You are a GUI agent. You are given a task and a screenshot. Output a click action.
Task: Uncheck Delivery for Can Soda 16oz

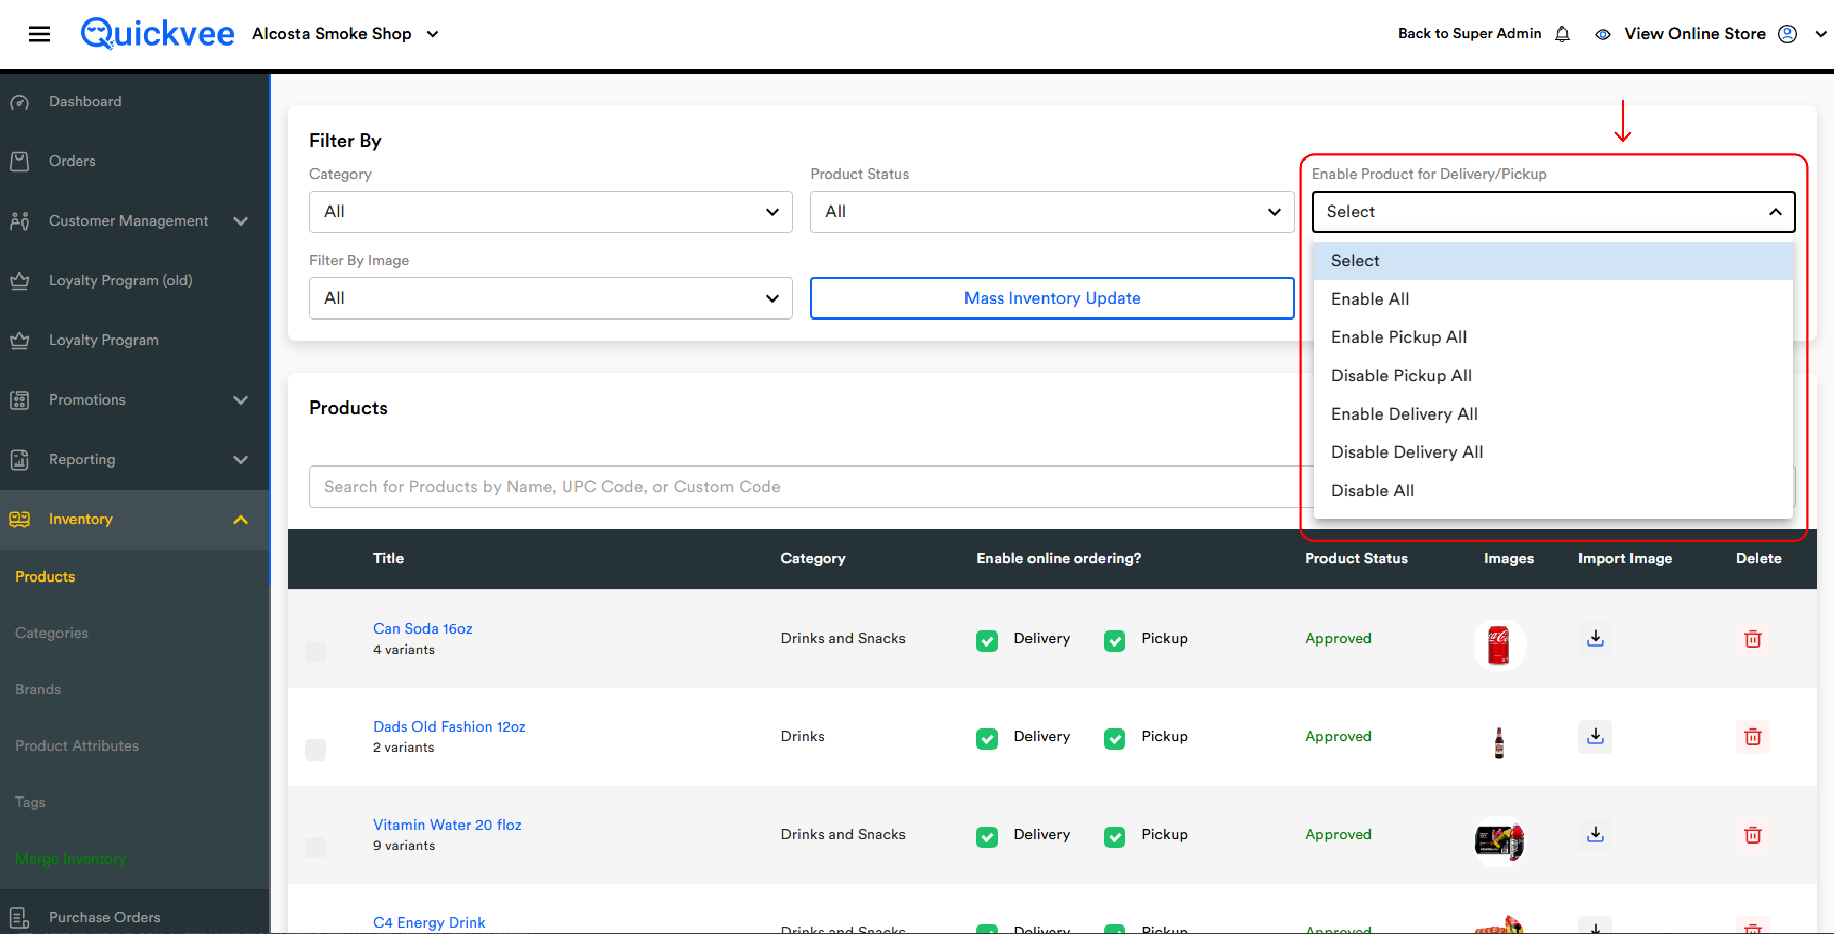(x=987, y=640)
